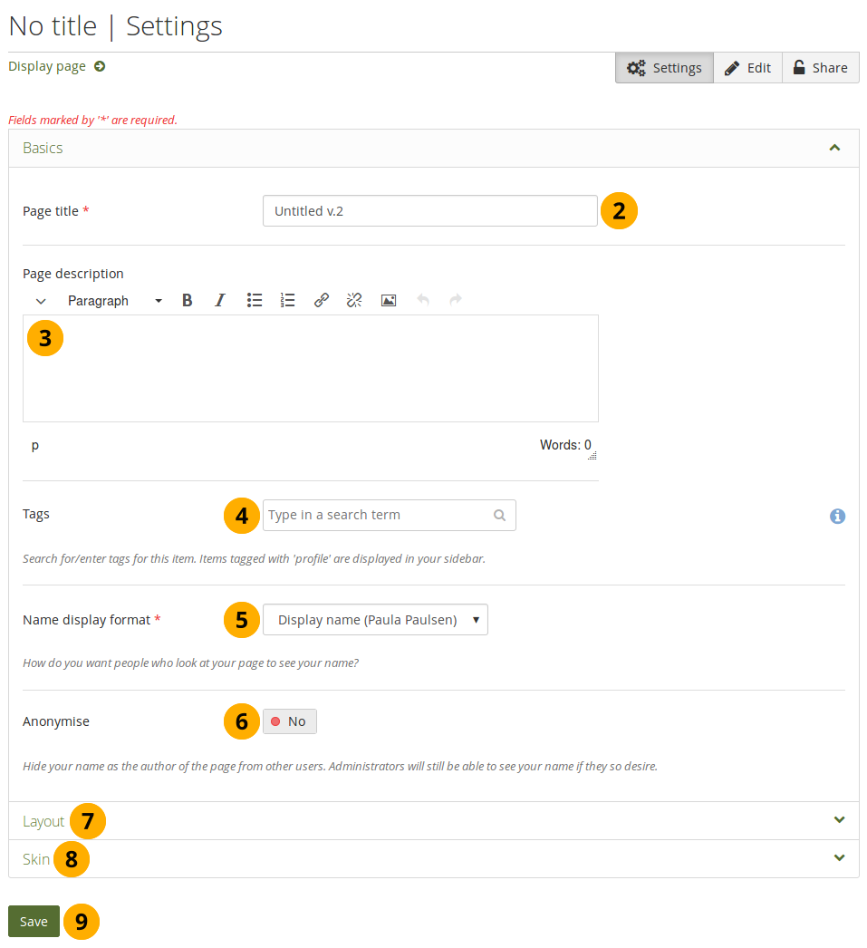Toggle bold formatting in description editor
Viewport: 867px width, 948px height.
(x=188, y=301)
